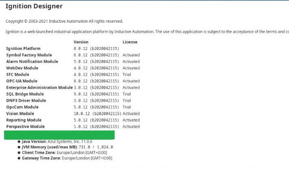This screenshot has height=169, width=289.
Task: Click Trial license for OpcCom Module
Action: point(127,107)
